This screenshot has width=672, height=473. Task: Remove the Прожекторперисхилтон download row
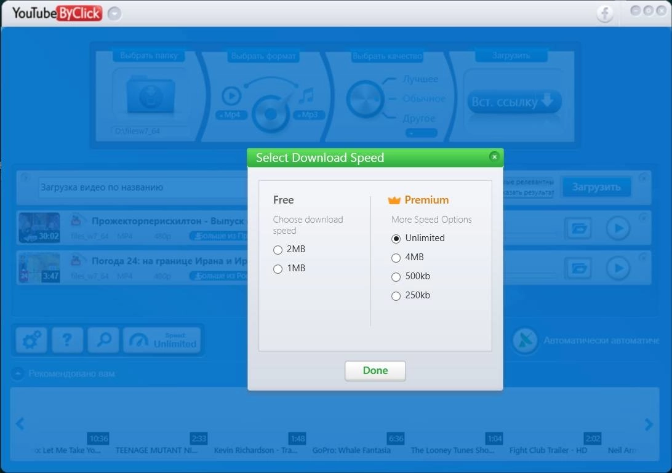click(x=643, y=218)
